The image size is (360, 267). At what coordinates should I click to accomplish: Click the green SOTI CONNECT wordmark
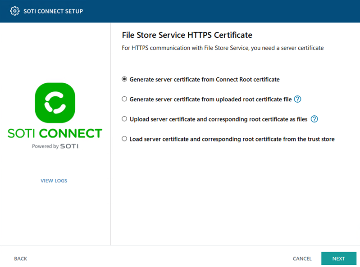point(55,133)
